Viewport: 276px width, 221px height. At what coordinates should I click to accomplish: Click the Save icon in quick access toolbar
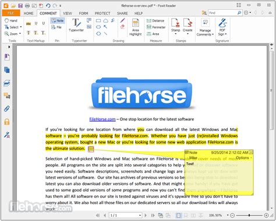[20, 6]
